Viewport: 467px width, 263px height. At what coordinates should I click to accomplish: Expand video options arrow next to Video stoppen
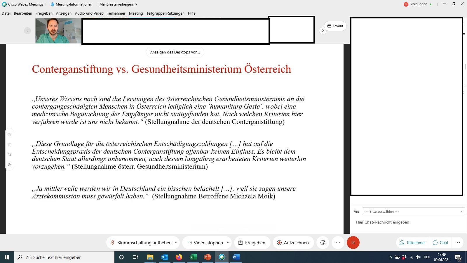point(228,243)
